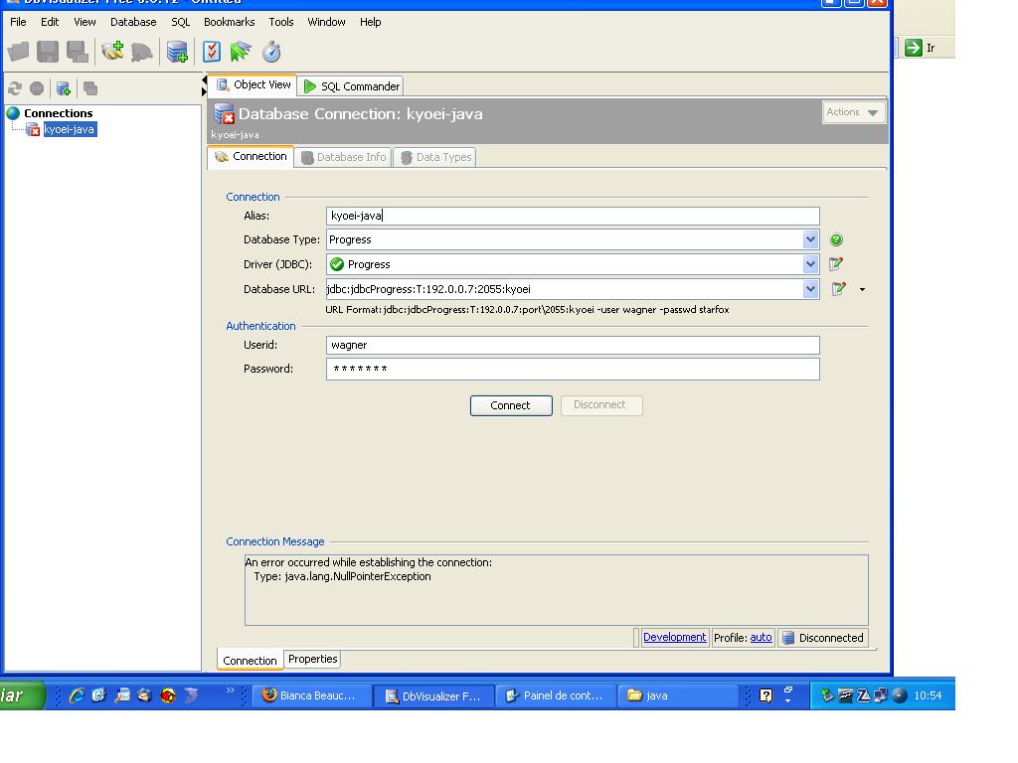This screenshot has height=763, width=1018.
Task: Click the lower black splitter arrow
Action: [204, 92]
